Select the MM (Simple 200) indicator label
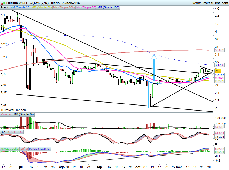 tap(64, 8)
